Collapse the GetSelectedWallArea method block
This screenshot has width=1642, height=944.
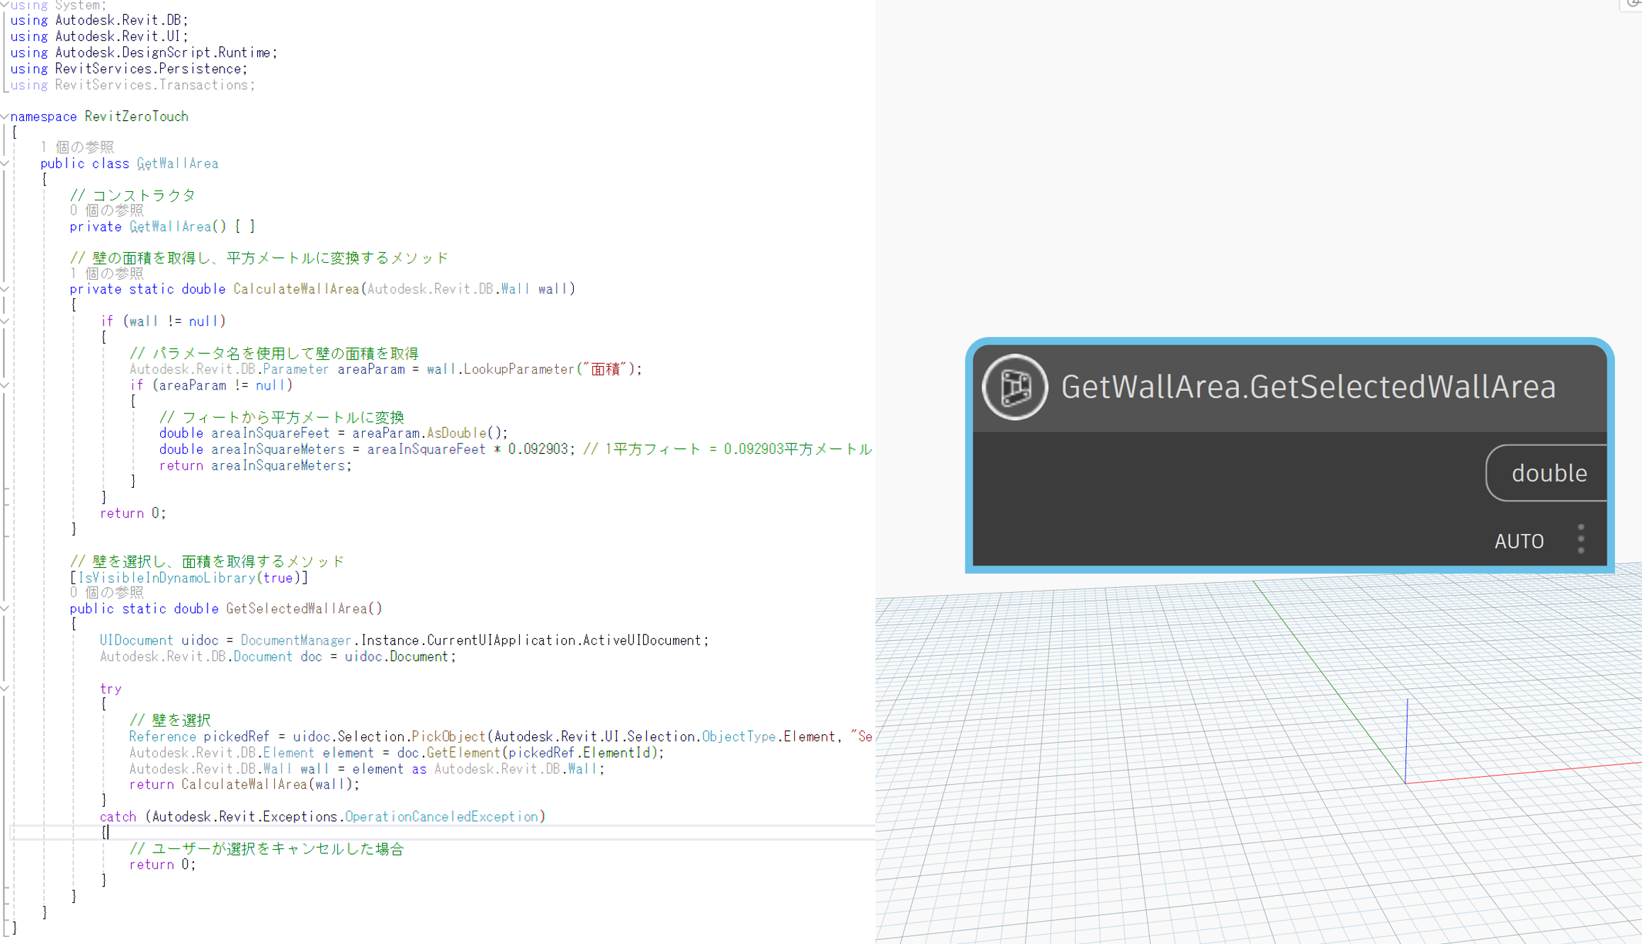coord(5,608)
